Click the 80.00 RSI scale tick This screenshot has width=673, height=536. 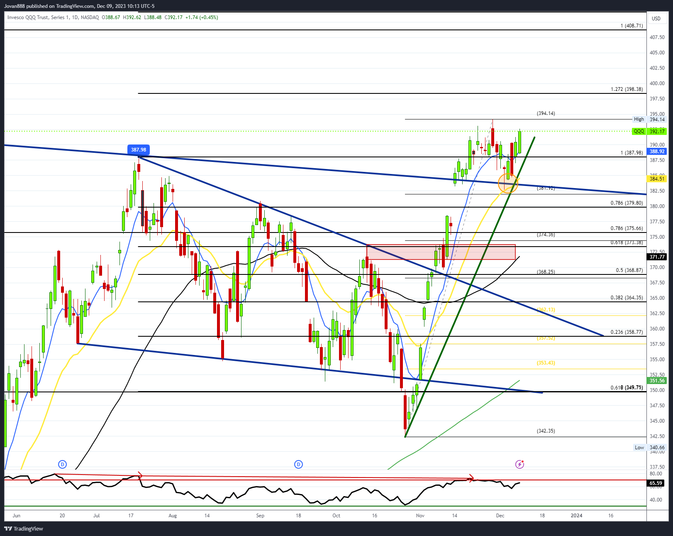click(x=656, y=474)
